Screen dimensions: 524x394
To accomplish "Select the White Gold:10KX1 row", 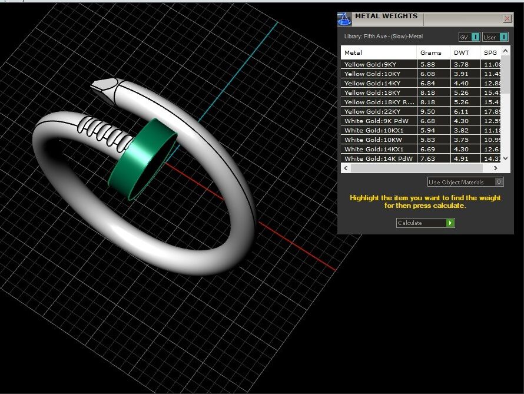I will pos(421,130).
